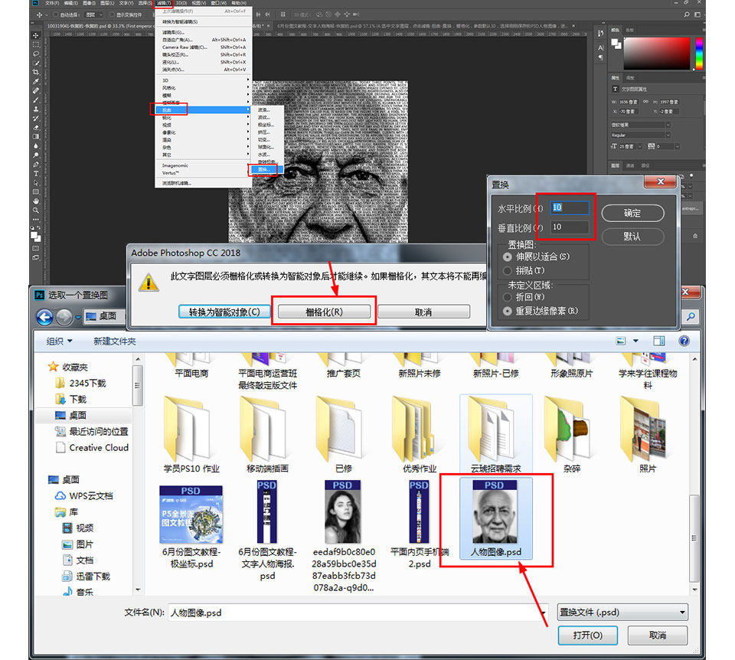Open the file name history dropdown arrow
This screenshot has height=660, width=735.
pyautogui.click(x=544, y=613)
